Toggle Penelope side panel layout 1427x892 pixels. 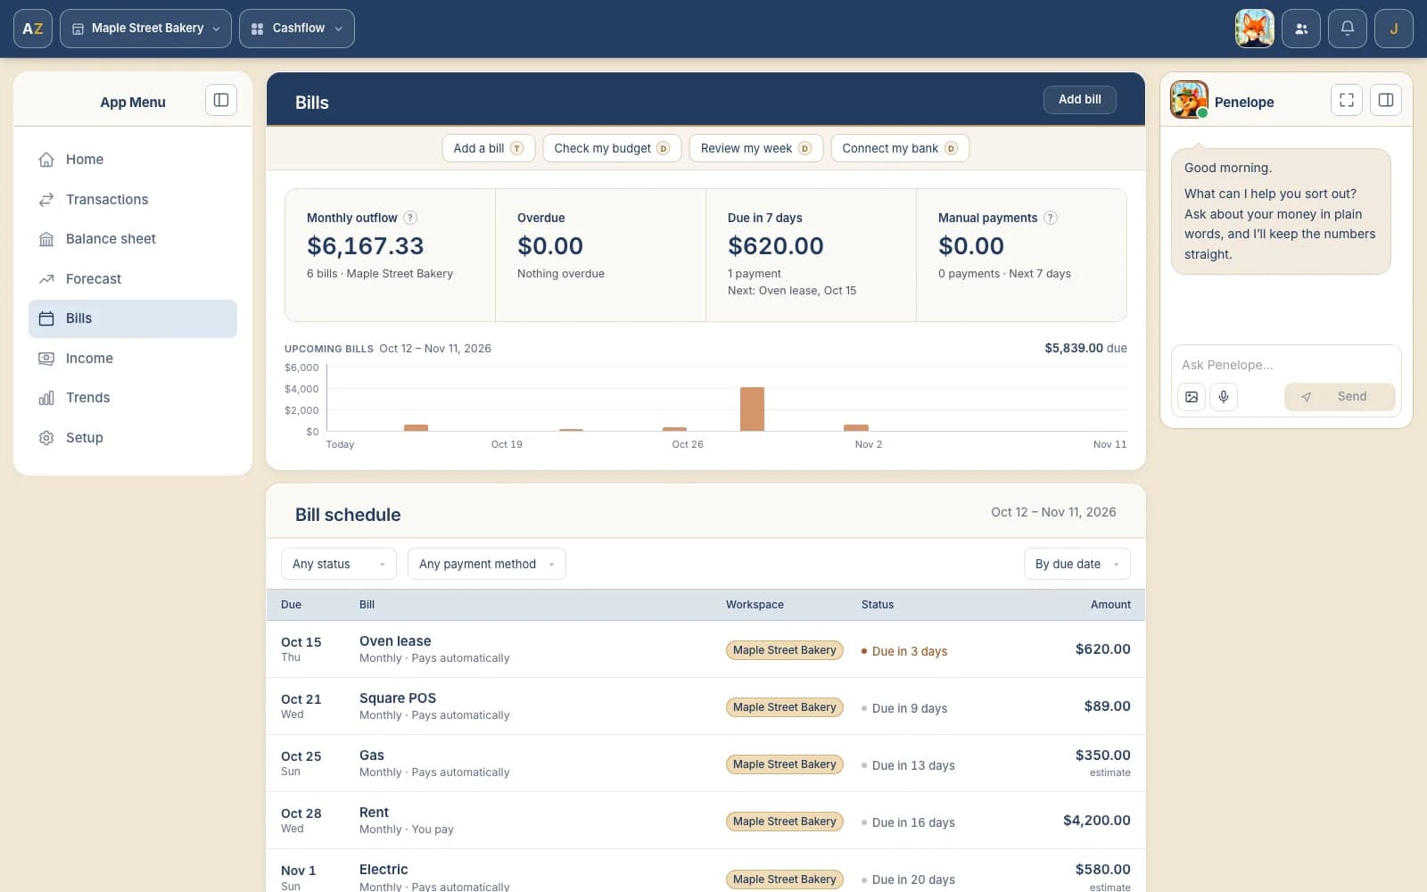click(x=1386, y=100)
